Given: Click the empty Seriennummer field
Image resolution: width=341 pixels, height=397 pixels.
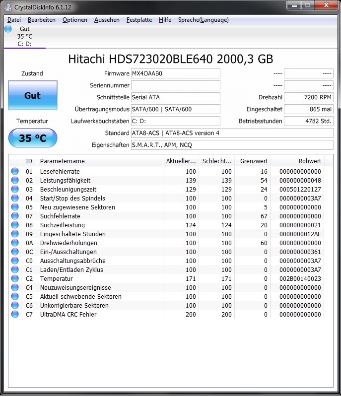Looking at the screenshot, I should coord(175,85).
